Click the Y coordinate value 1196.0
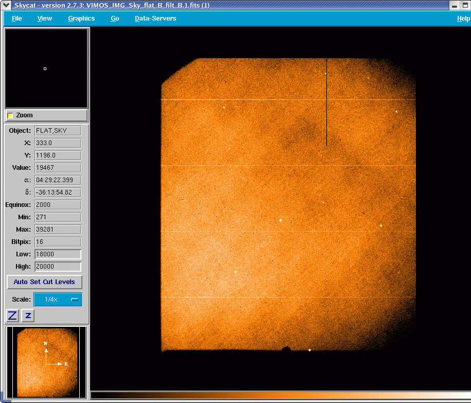Image resolution: width=471 pixels, height=403 pixels. pyautogui.click(x=58, y=155)
